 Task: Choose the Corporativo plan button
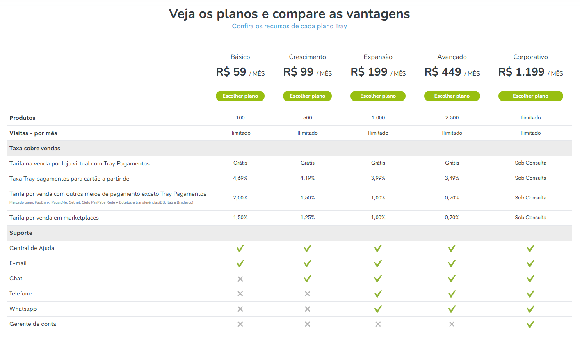pos(531,96)
